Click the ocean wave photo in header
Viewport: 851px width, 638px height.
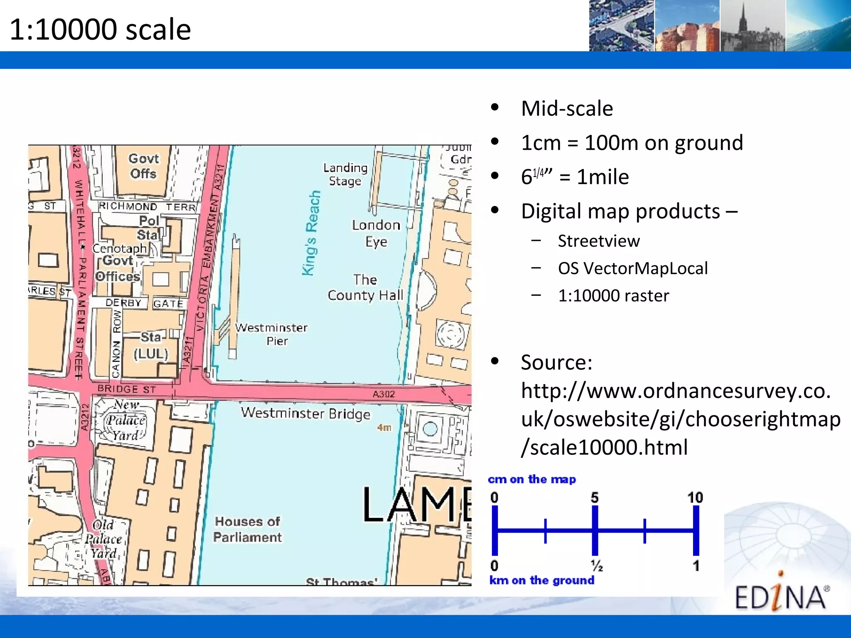818,26
